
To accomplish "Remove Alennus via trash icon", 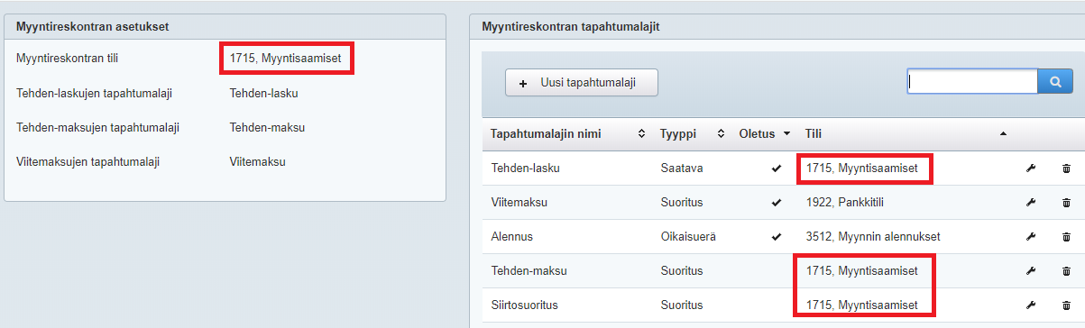I will [x=1066, y=237].
